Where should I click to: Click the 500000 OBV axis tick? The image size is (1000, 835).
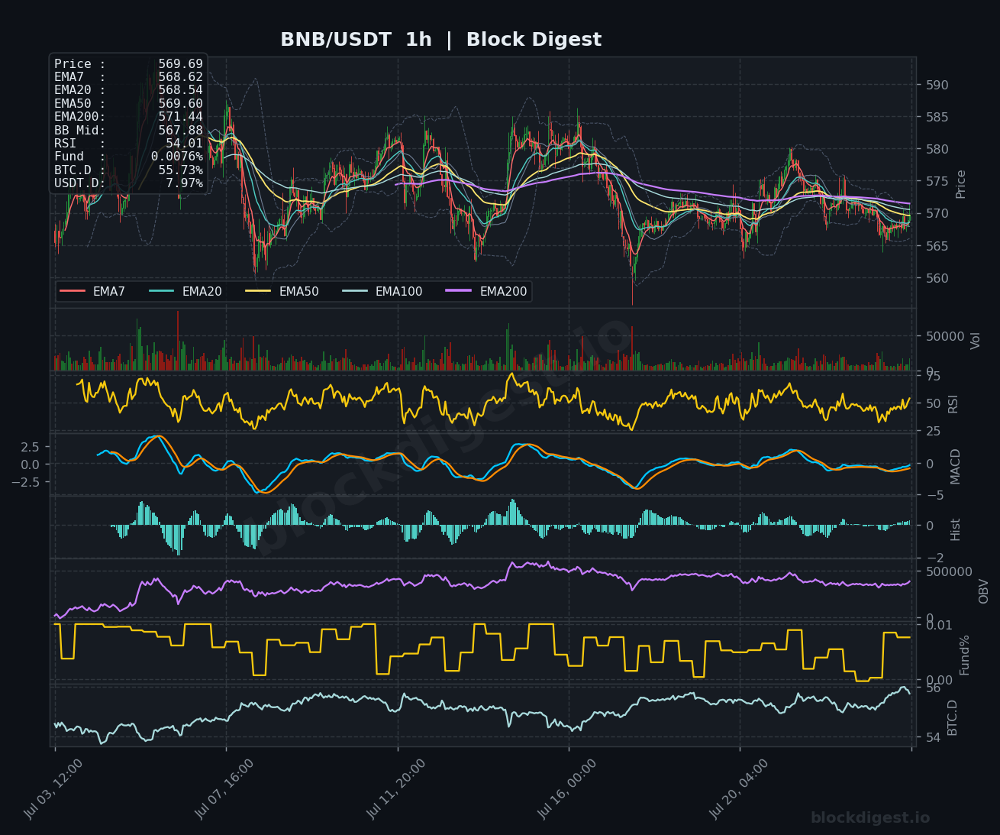947,571
